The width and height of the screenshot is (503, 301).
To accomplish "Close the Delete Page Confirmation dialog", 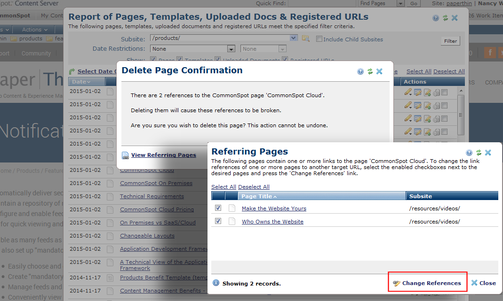I will [379, 71].
